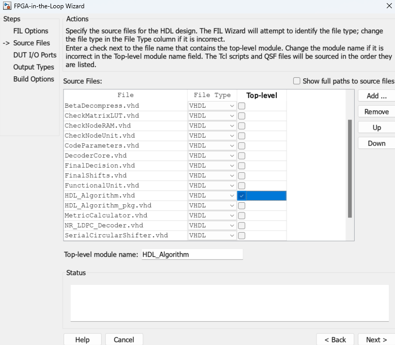Viewport: 395px width, 345px height.
Task: Uncheck Top-level box for HDL_Algorithm.vhd
Action: click(x=242, y=195)
